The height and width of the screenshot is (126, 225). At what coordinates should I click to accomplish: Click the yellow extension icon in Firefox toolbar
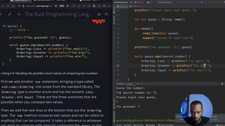(94, 6)
